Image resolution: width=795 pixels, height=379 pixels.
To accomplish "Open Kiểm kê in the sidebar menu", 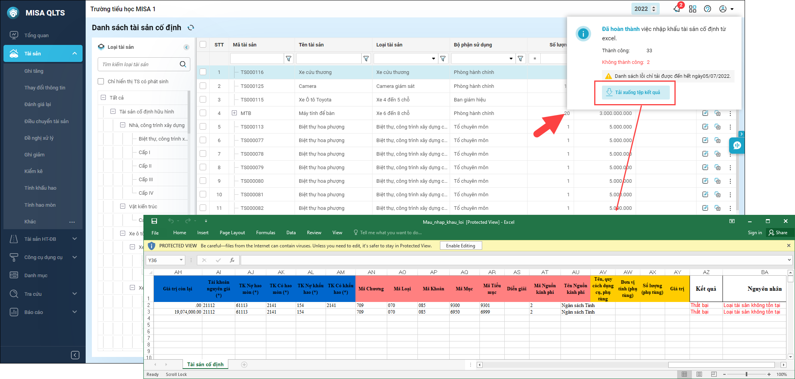I will point(33,171).
